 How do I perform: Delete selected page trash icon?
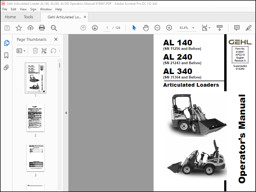(35, 51)
